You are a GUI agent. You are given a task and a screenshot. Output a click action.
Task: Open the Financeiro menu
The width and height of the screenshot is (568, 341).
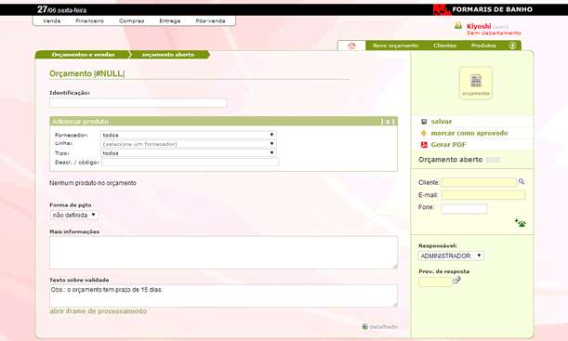tap(90, 21)
